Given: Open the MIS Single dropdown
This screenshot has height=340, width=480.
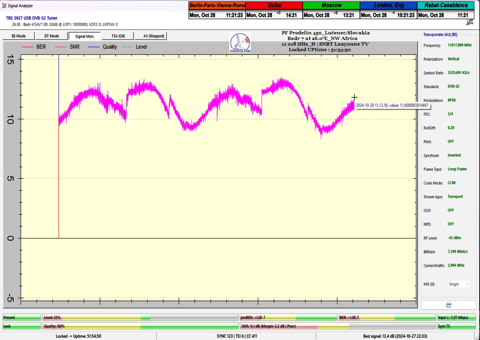Looking at the screenshot, I should pos(459,284).
